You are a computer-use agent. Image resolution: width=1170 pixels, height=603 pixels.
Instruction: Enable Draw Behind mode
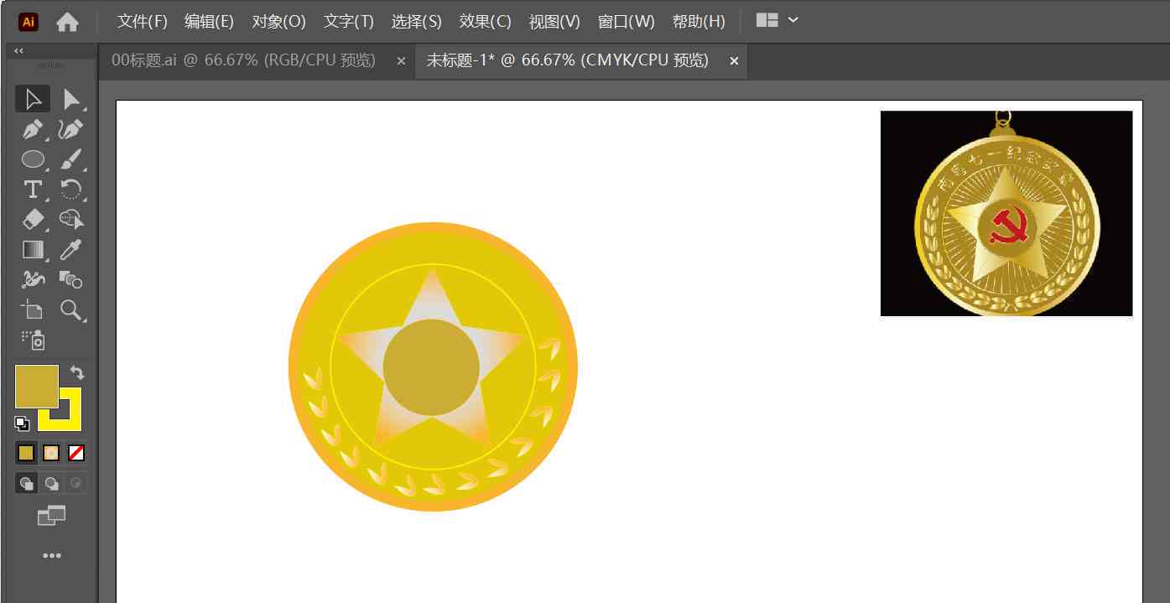point(51,483)
